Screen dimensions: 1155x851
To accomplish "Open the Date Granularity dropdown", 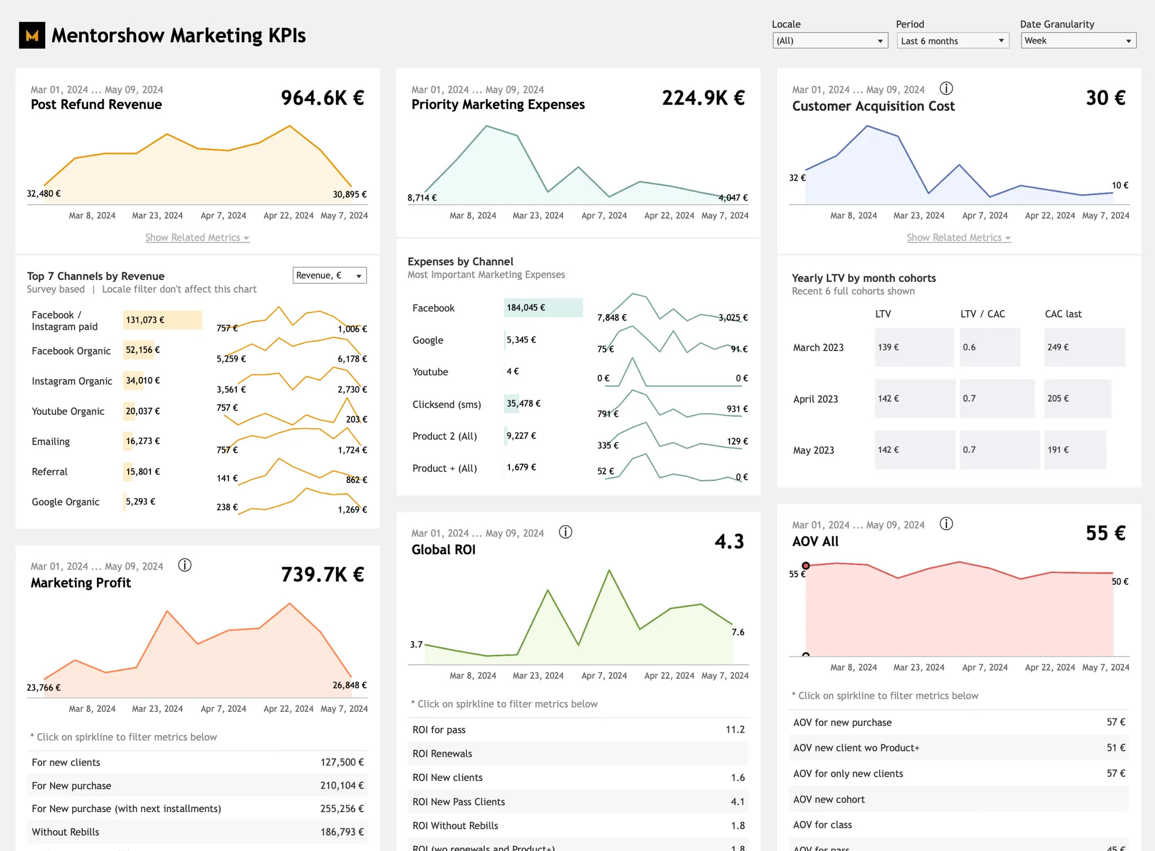I will point(1078,41).
